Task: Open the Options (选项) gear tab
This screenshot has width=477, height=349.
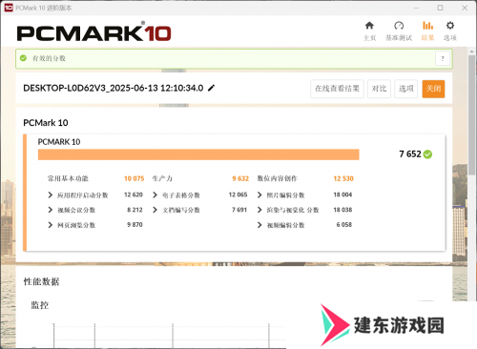Action: coord(450,31)
